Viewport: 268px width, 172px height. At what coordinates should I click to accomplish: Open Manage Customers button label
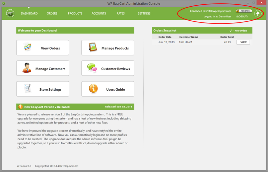pos(51,69)
